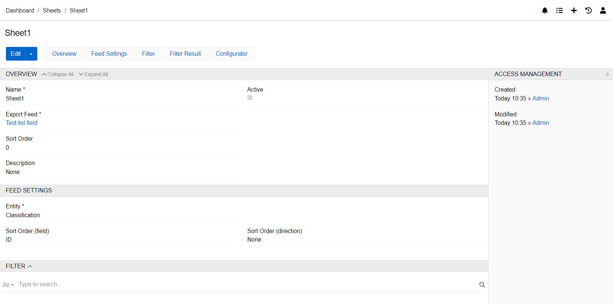Collapse all overview panels
The width and height of the screenshot is (613, 304).
58,74
